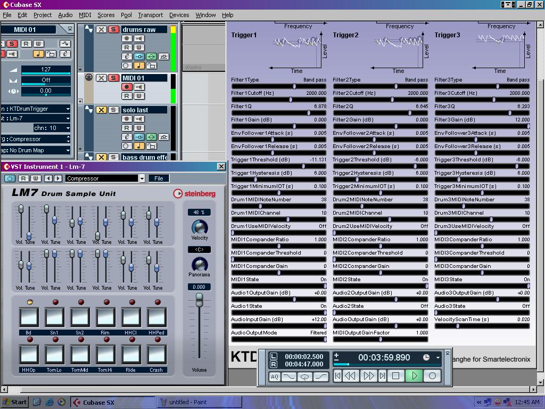The height and width of the screenshot is (409, 545).
Task: Go to project end in transport
Action: click(382, 376)
